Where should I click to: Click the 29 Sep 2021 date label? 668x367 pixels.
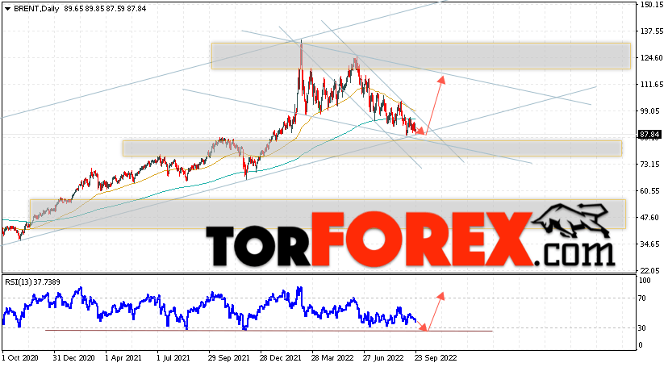(229, 357)
